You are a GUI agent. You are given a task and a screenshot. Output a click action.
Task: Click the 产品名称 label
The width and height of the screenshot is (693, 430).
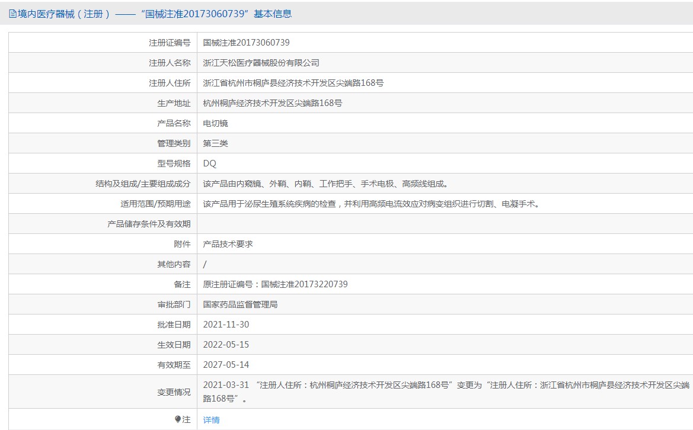click(174, 124)
